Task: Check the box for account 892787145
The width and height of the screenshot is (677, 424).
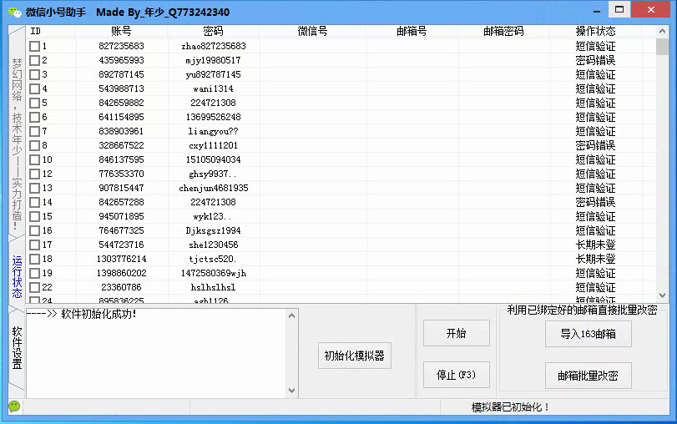Action: [34, 74]
